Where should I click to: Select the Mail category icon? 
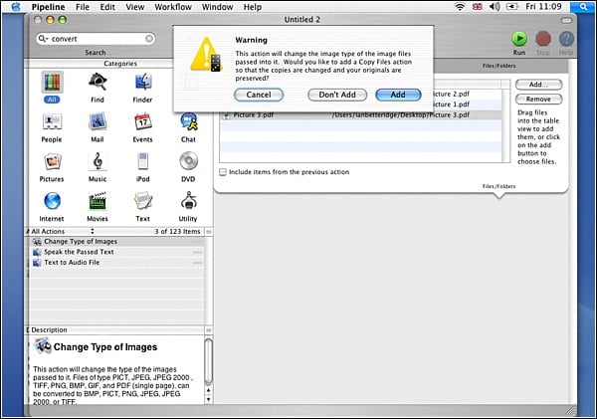coord(98,122)
